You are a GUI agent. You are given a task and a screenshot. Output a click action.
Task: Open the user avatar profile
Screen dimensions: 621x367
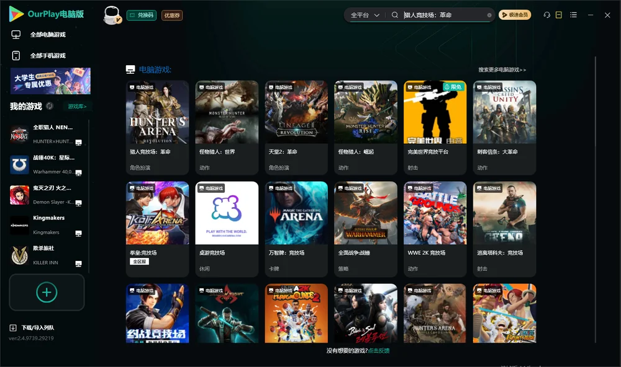(x=112, y=15)
